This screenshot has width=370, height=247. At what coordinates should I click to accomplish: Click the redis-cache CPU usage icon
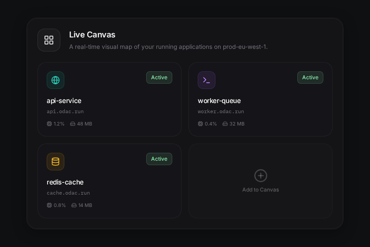coord(49,205)
